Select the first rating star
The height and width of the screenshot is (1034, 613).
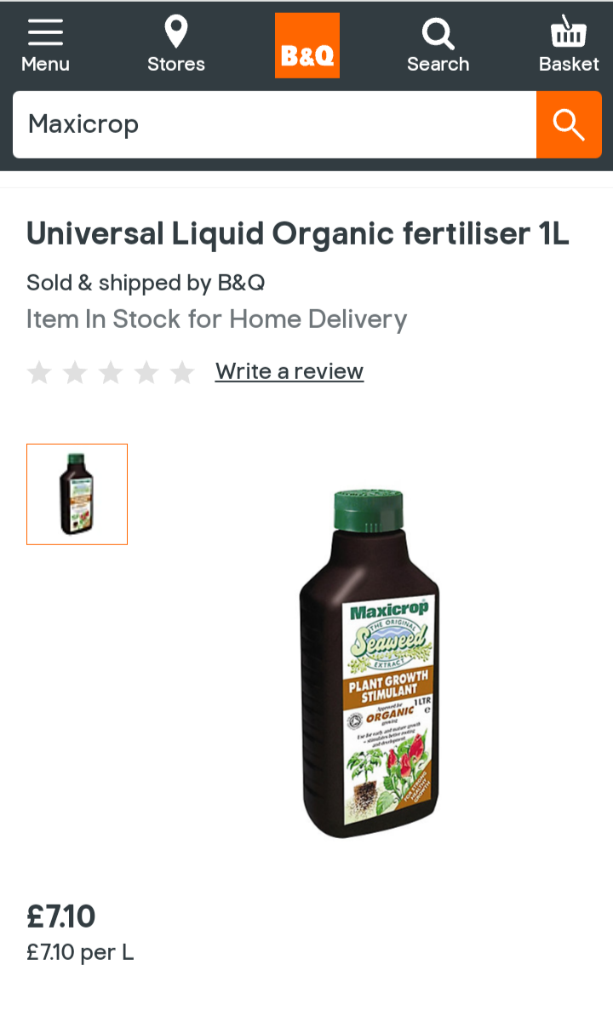coord(39,372)
